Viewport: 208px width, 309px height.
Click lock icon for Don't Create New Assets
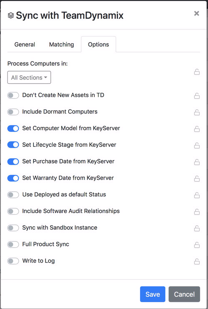197,96
